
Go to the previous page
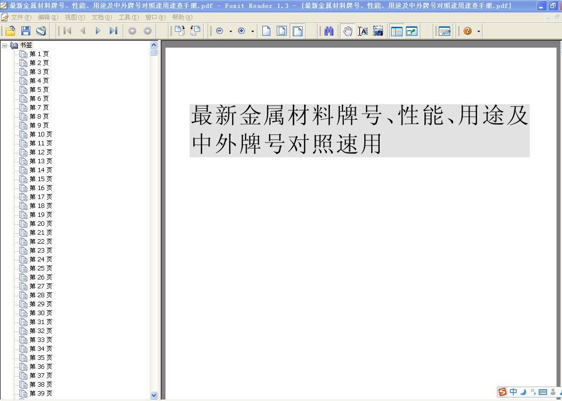click(83, 31)
